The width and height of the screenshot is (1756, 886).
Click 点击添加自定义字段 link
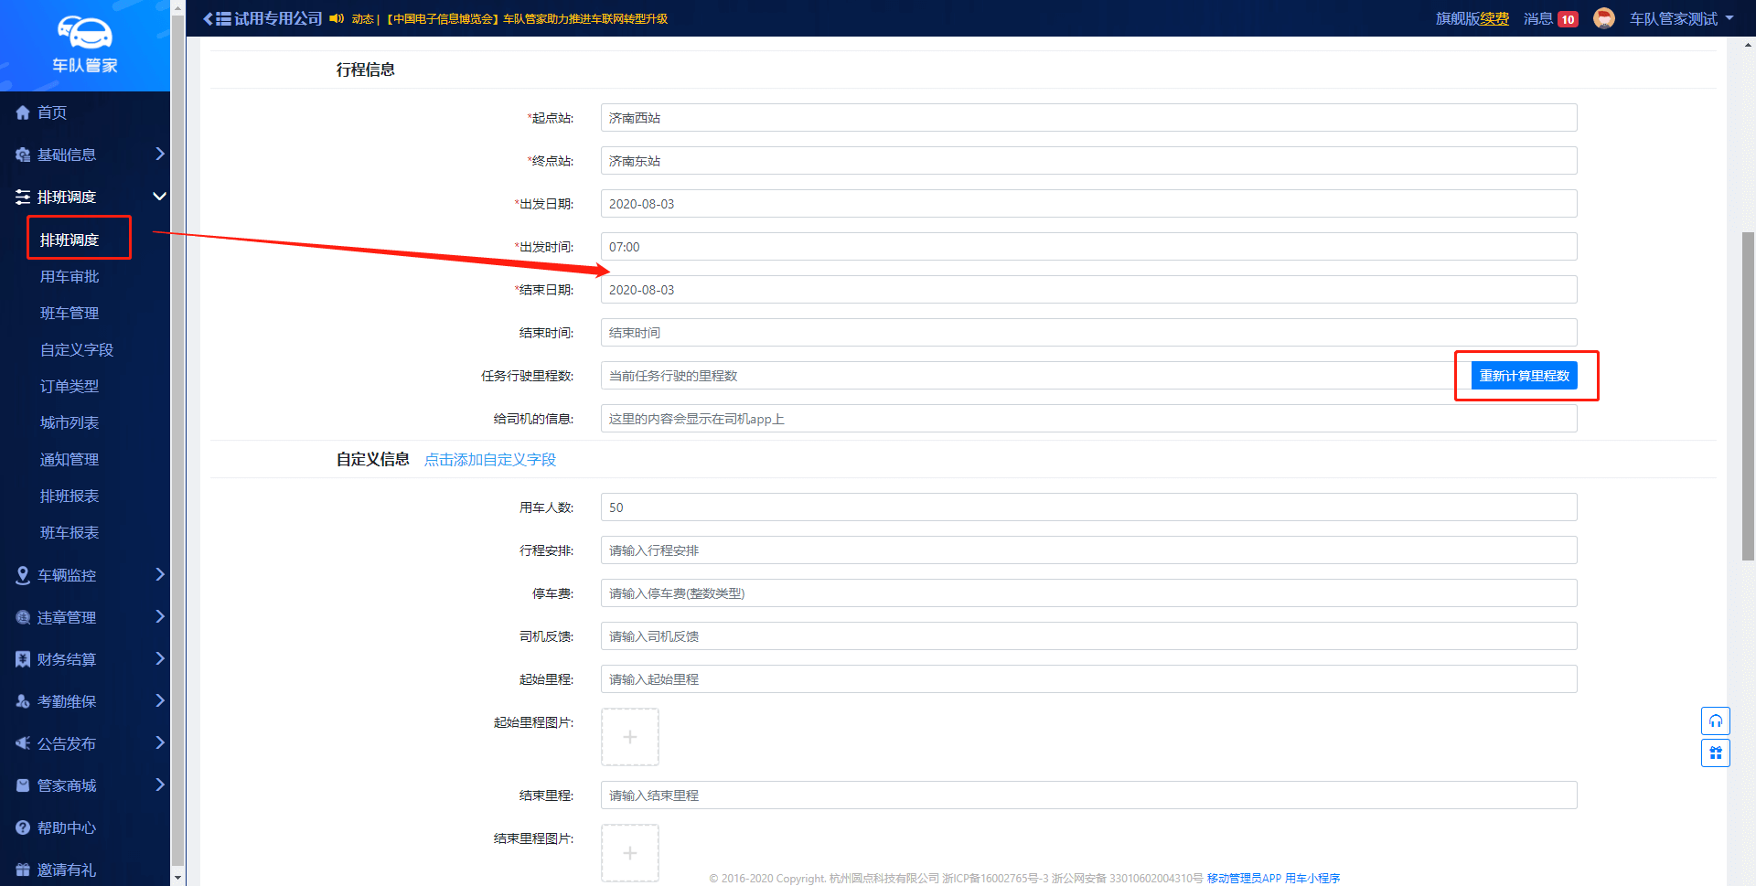click(489, 459)
